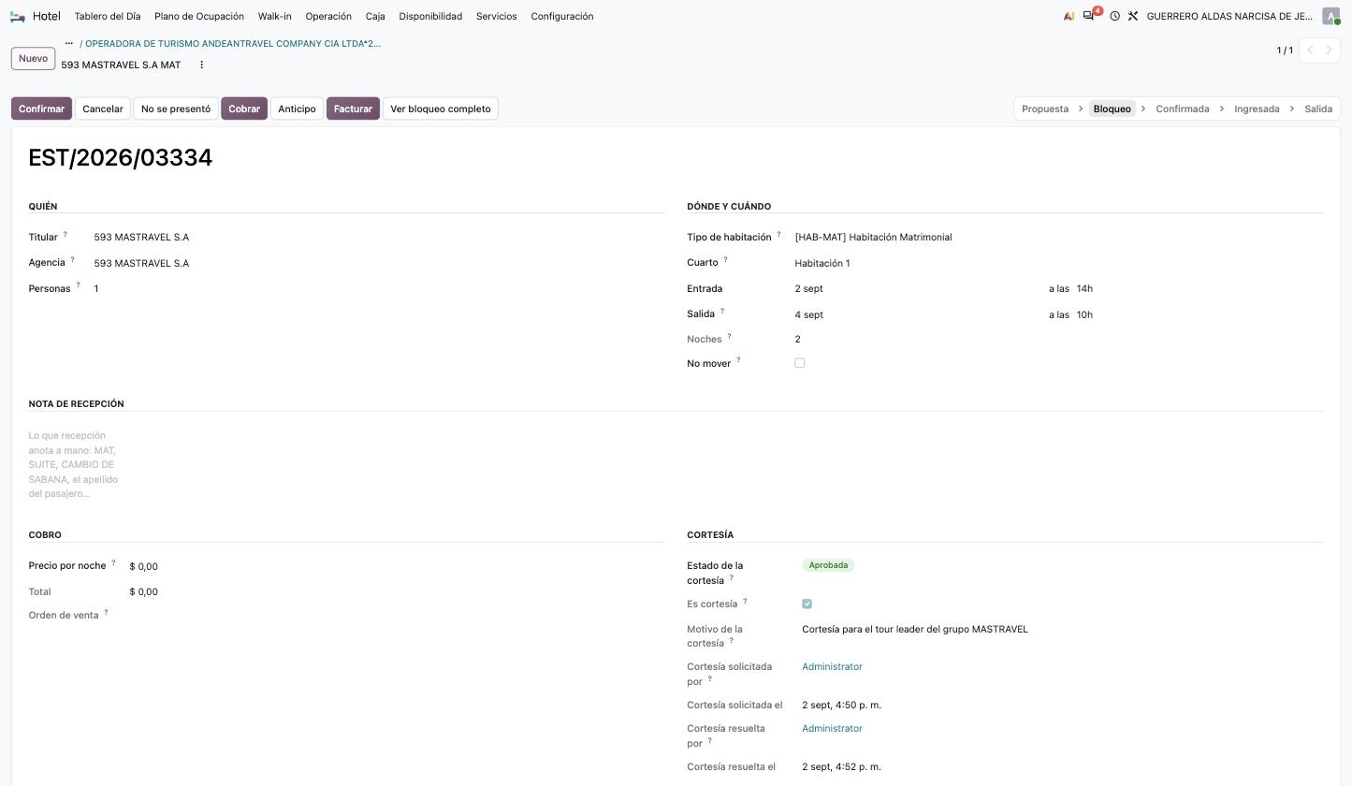This screenshot has width=1352, height=786.
Task: Show help tooltip for Noches
Action: click(729, 336)
